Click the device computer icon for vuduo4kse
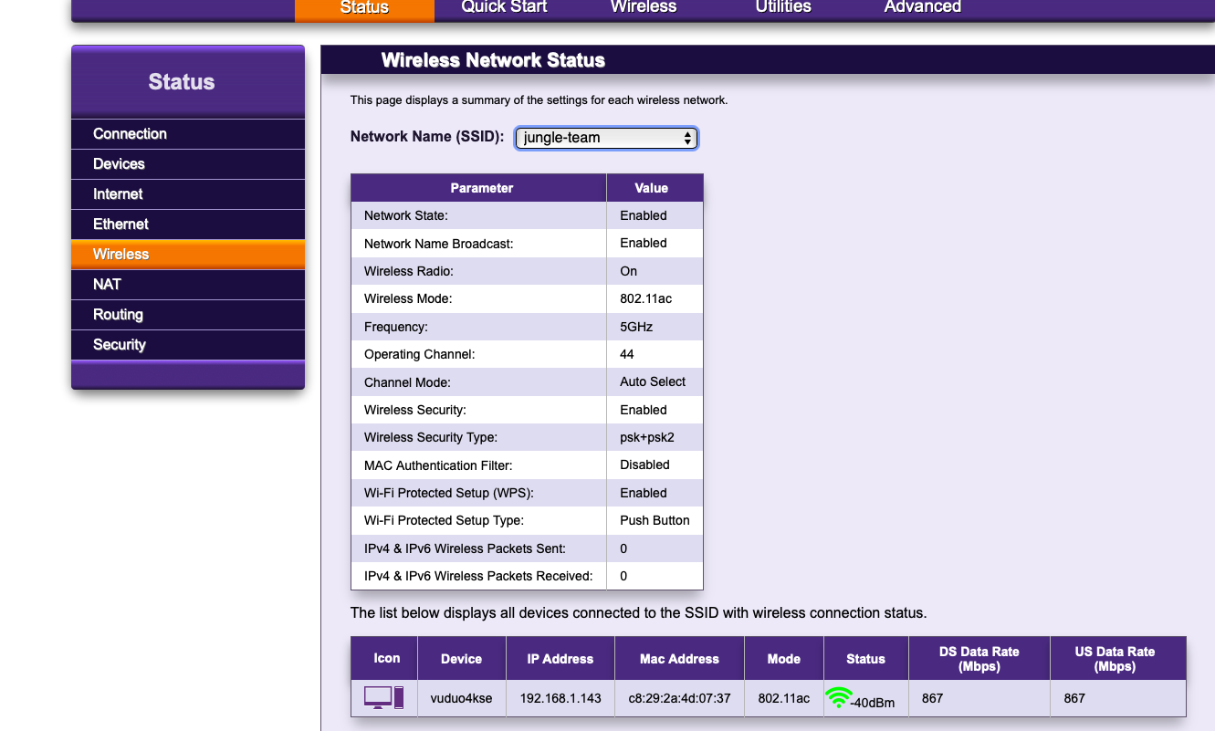1215x731 pixels. coord(383,698)
